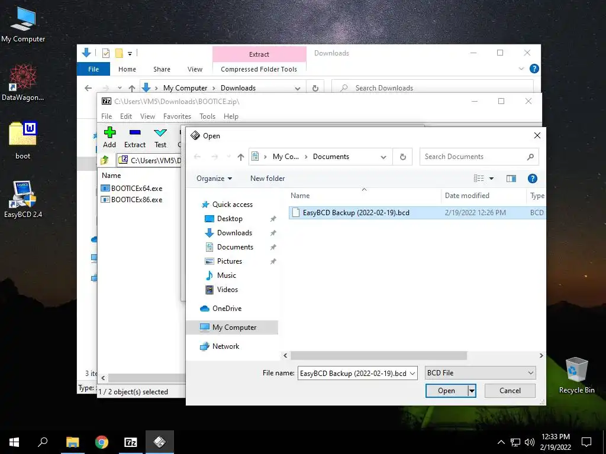Select EasyBCD Backup (2022-02-19).bcd file

point(417,213)
